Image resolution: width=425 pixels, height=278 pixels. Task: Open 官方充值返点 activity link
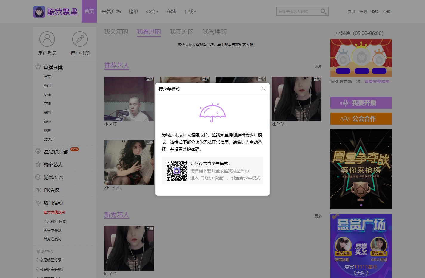54,212
